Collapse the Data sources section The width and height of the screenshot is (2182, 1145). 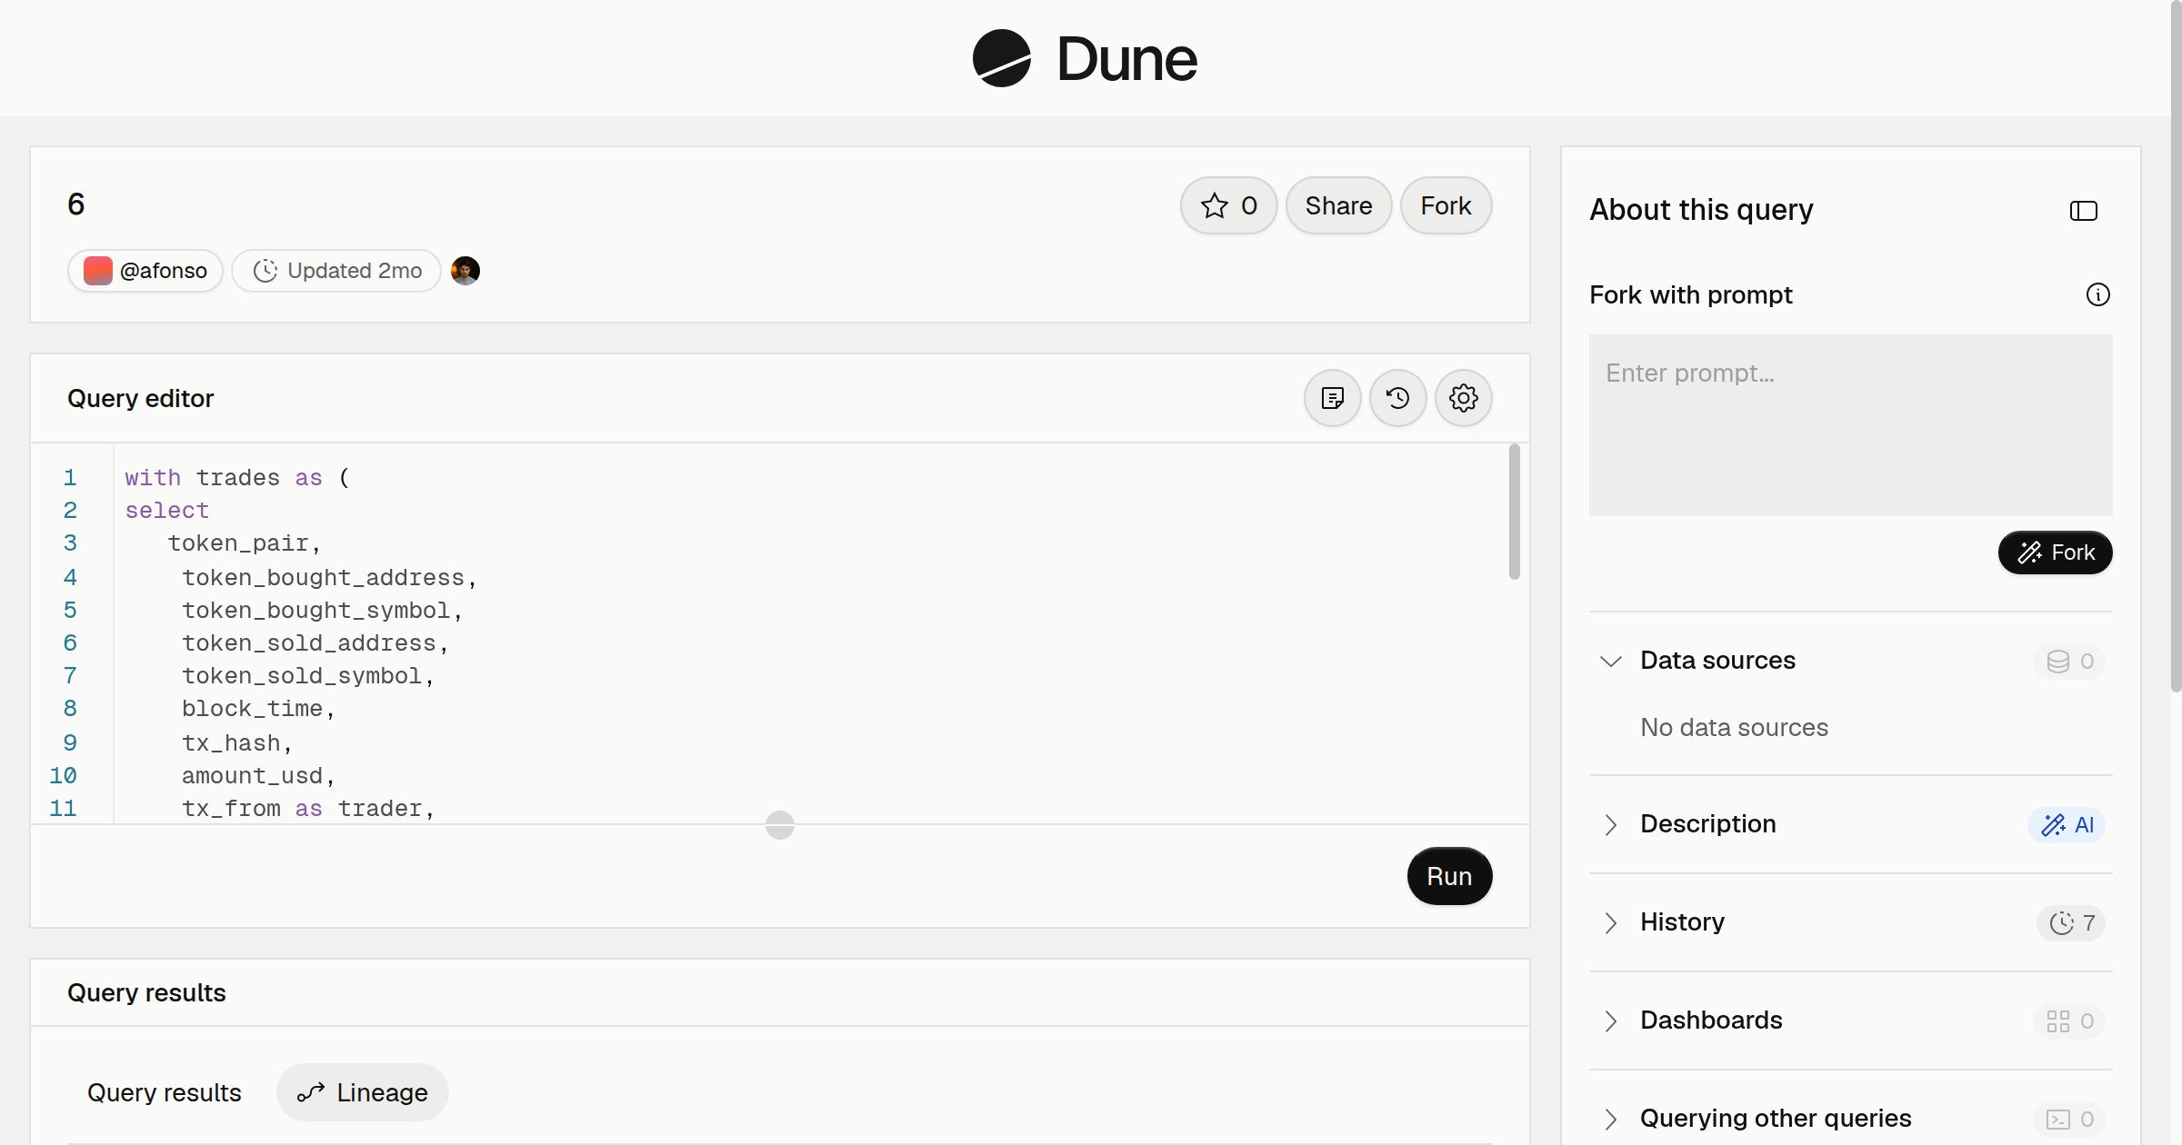(1610, 661)
